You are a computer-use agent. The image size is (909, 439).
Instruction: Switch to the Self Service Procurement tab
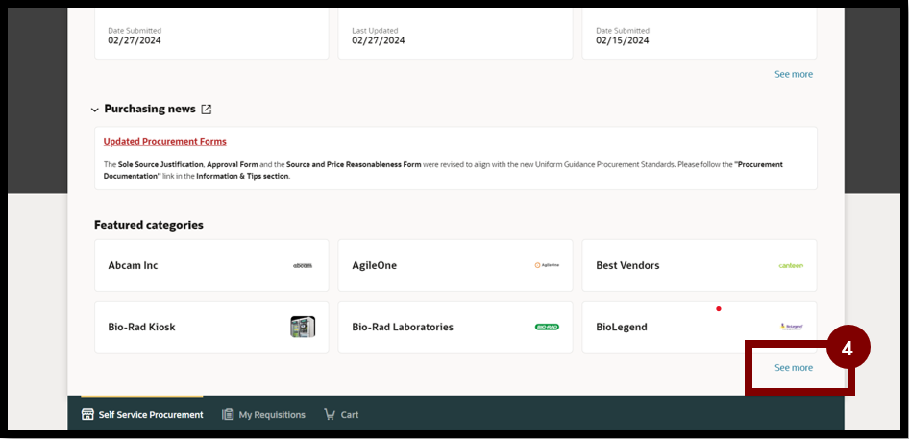click(x=142, y=415)
